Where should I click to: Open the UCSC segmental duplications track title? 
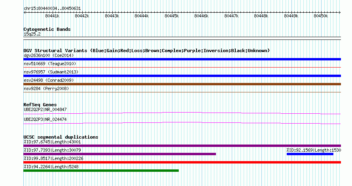(x=61, y=137)
